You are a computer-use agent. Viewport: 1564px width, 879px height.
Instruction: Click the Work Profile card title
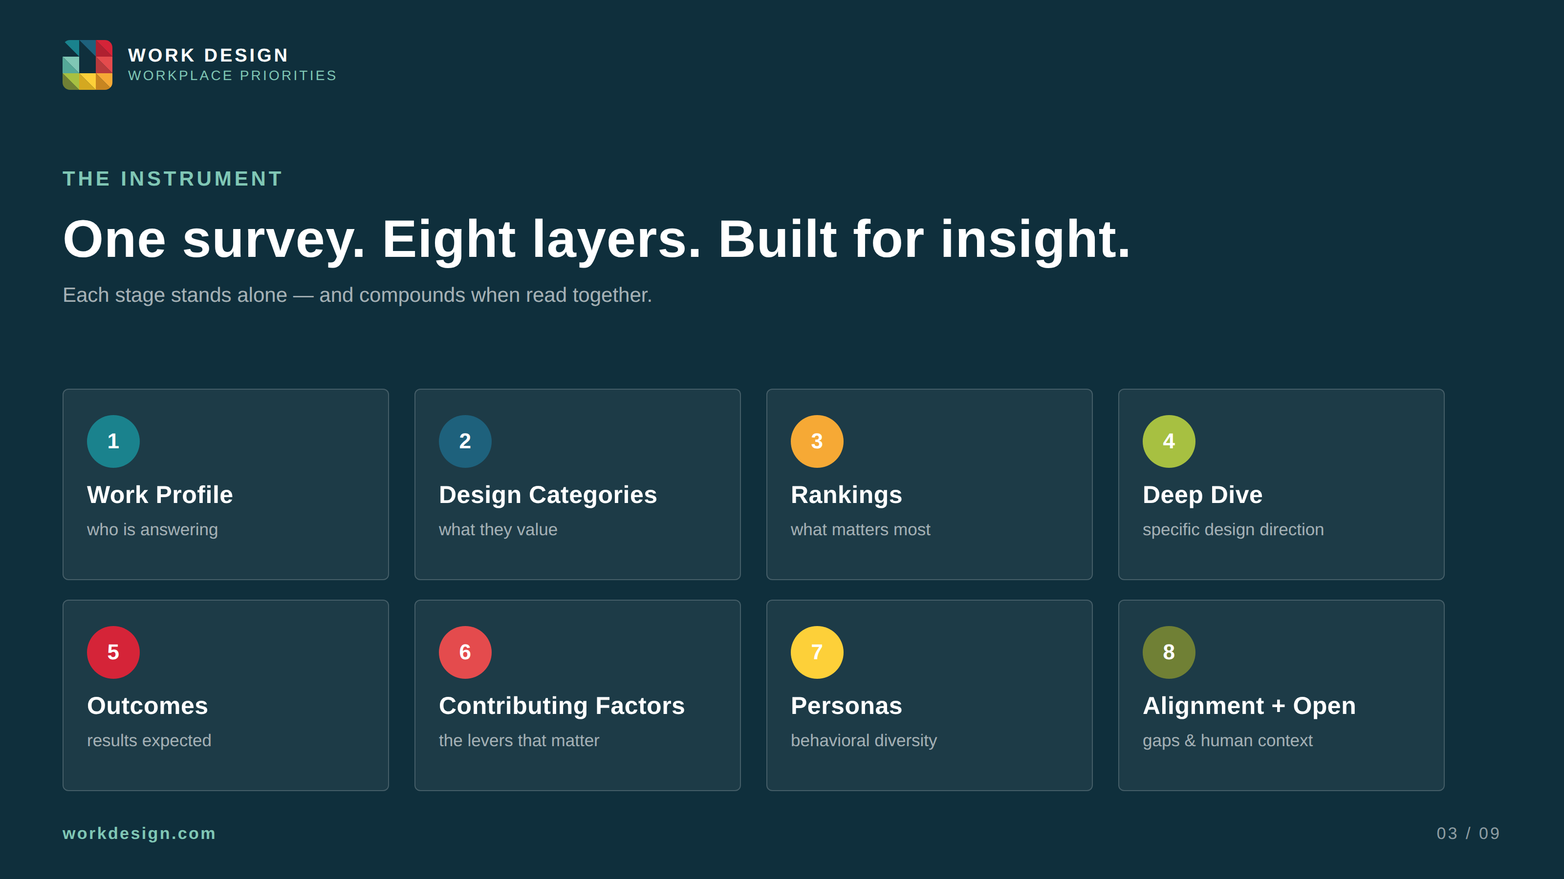[160, 494]
